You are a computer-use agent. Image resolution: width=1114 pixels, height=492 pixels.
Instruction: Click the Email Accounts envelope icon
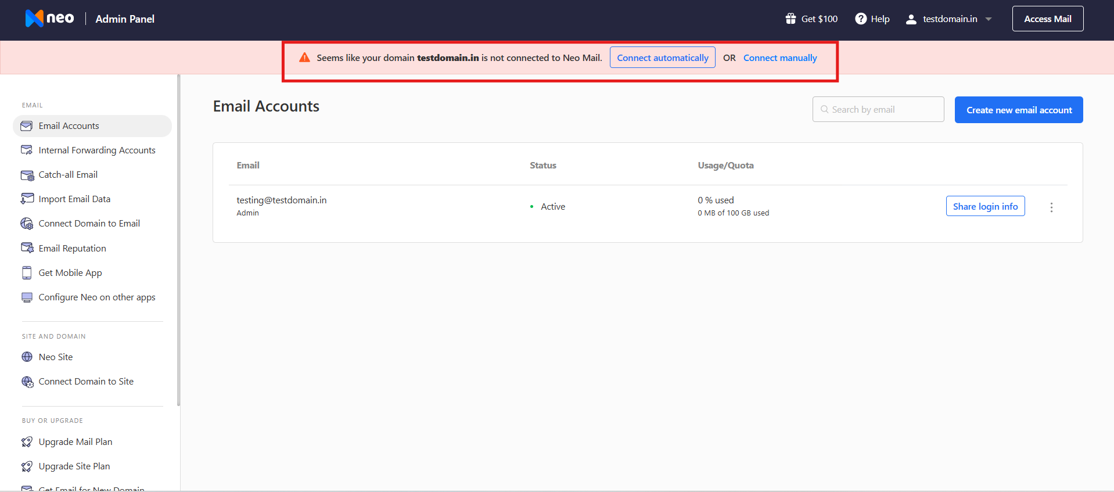pyautogui.click(x=27, y=126)
